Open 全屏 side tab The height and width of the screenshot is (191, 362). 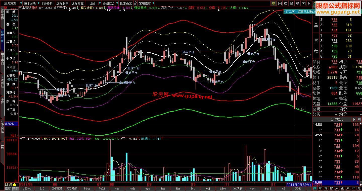(2, 101)
